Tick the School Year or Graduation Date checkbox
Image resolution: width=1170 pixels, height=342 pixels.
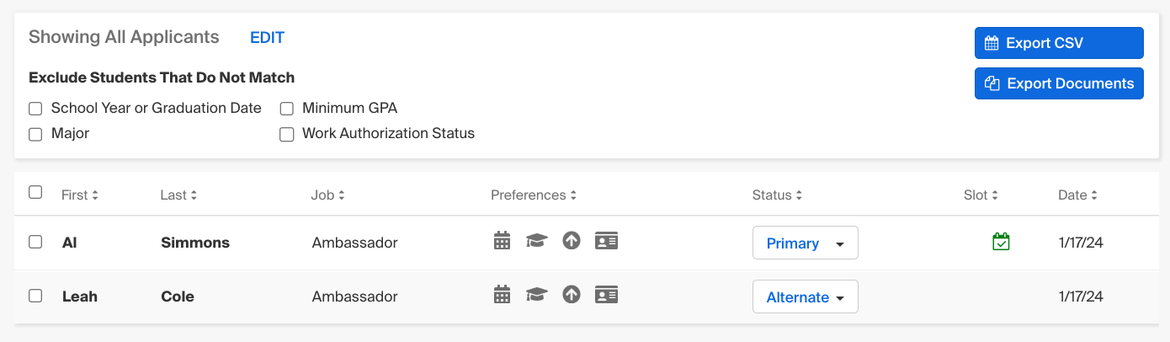click(x=35, y=109)
